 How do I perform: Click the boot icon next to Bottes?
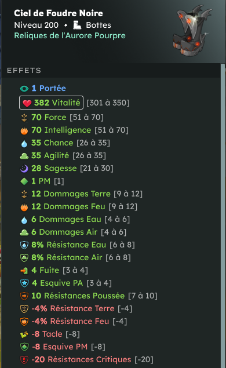point(77,25)
